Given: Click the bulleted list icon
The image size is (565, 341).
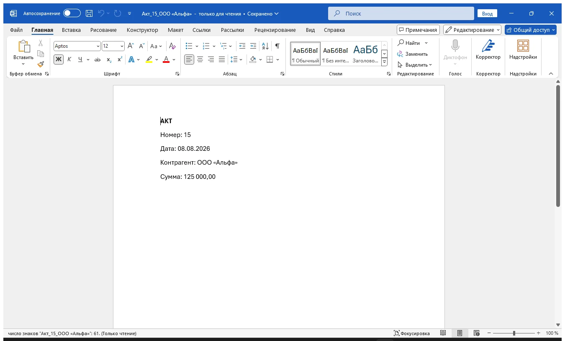Looking at the screenshot, I should tap(189, 46).
